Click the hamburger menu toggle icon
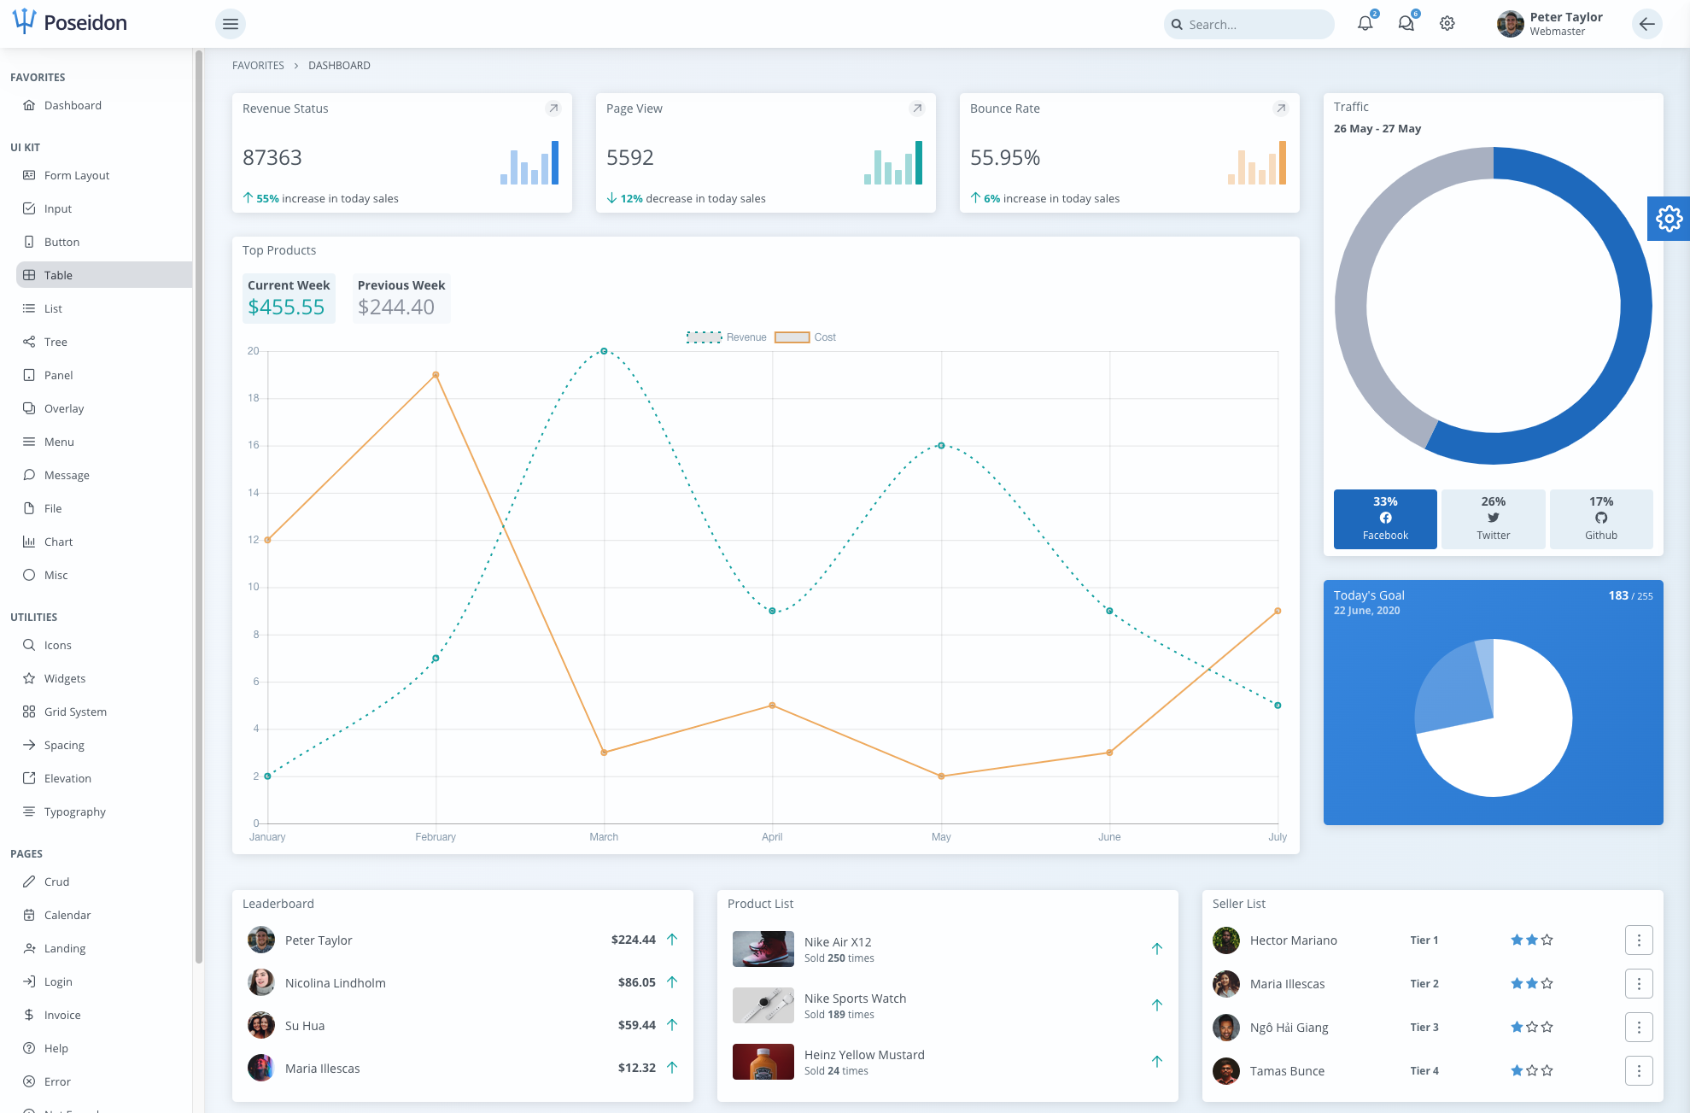This screenshot has width=1690, height=1113. [231, 24]
